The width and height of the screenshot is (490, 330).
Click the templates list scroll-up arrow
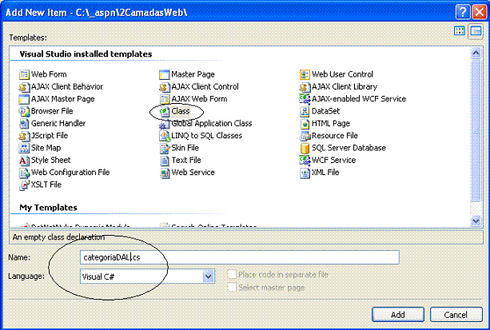click(476, 53)
